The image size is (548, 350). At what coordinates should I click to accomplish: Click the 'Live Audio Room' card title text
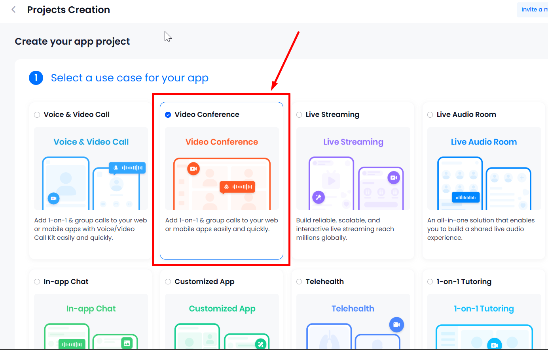click(466, 115)
